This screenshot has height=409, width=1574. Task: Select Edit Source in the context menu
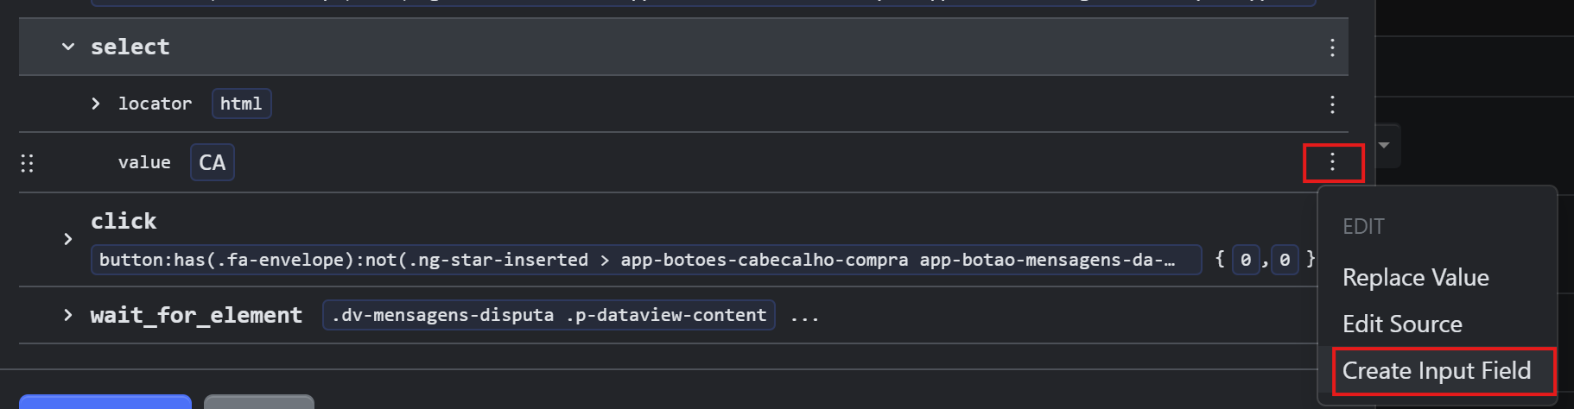[1402, 324]
